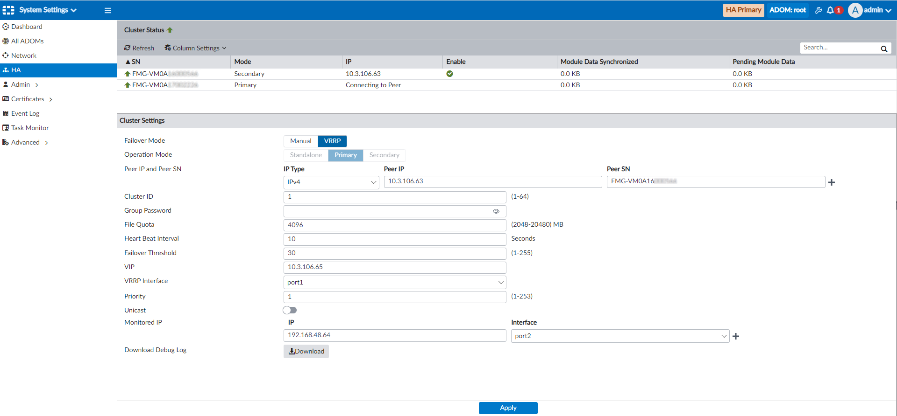897x416 pixels.
Task: Add another peer with the plus icon
Action: tap(832, 182)
